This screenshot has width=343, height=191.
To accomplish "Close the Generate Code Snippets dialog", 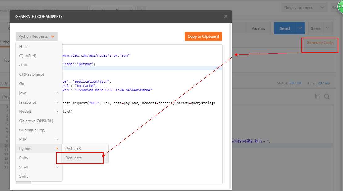I will pyautogui.click(x=226, y=16).
